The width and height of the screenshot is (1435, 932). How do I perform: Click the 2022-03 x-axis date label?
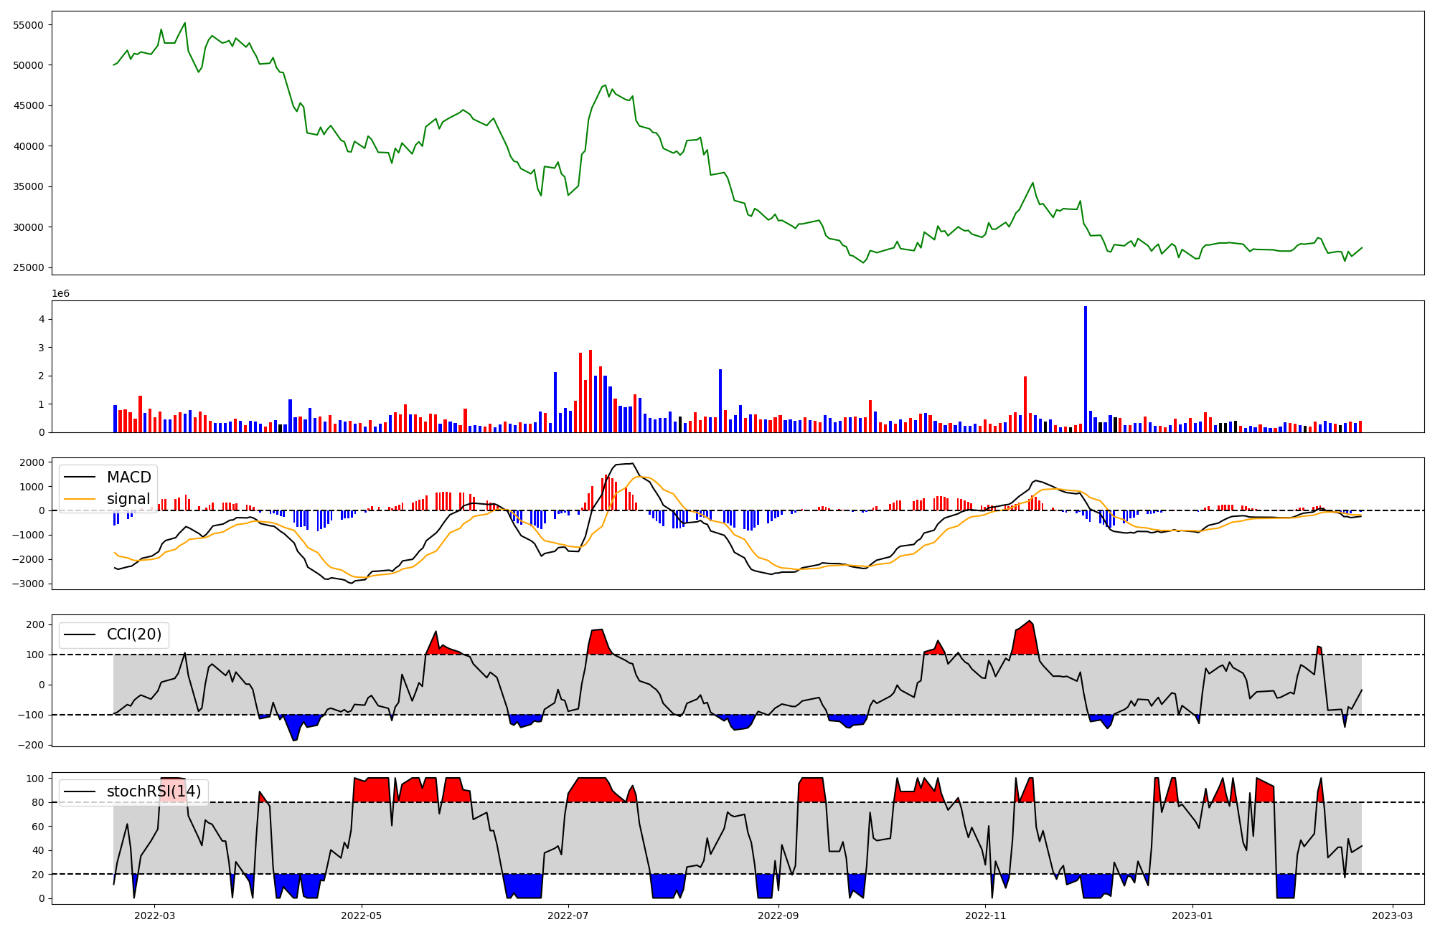click(154, 916)
